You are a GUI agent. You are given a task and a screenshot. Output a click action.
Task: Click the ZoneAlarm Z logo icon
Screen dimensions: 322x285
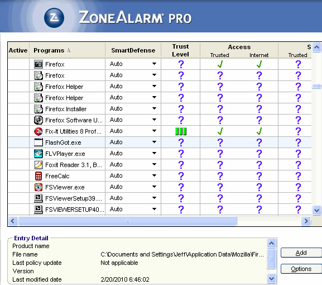54,18
